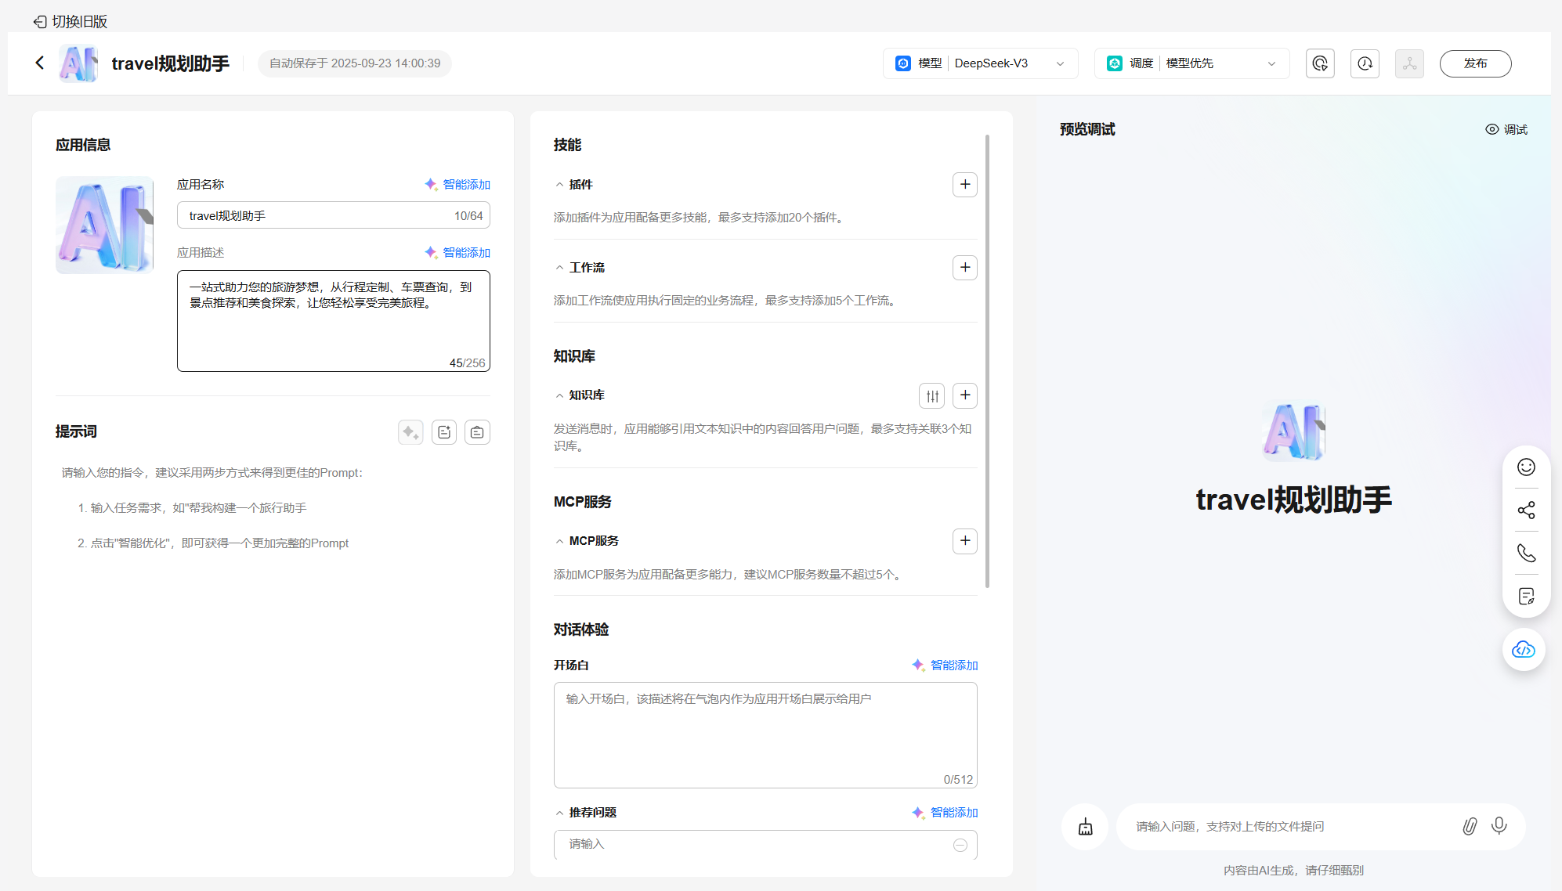
Task: Click the clear conversation broom icon
Action: click(1085, 827)
